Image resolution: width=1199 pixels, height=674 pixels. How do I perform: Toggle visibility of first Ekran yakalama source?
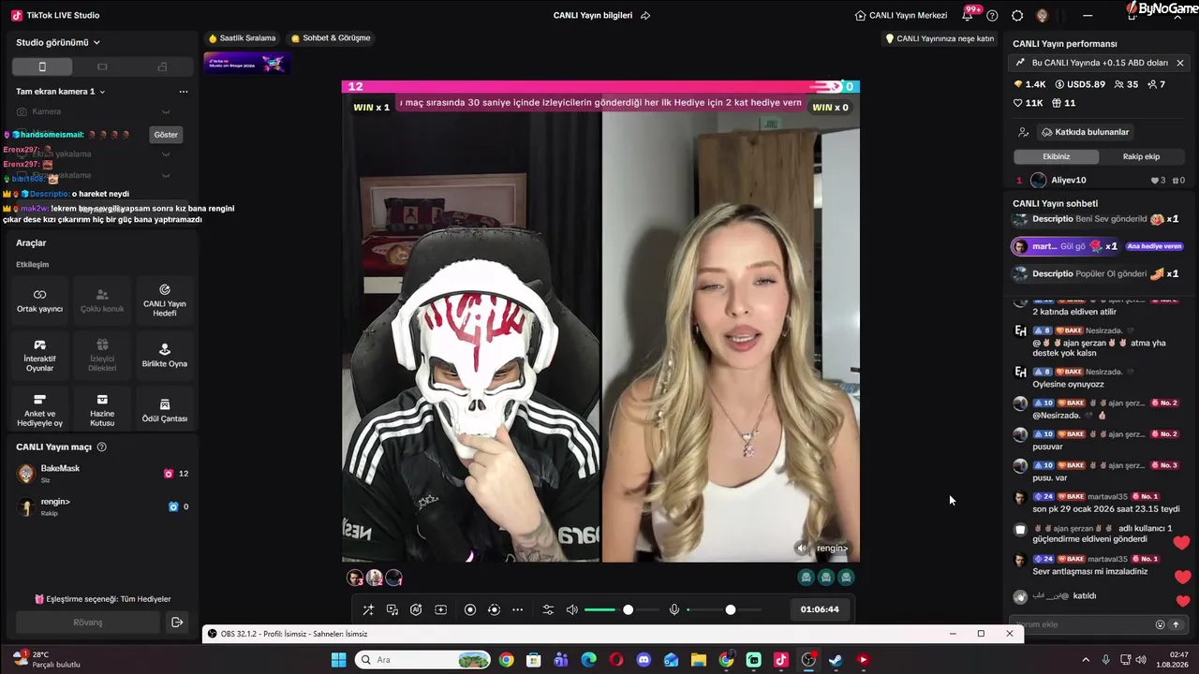[x=166, y=154]
